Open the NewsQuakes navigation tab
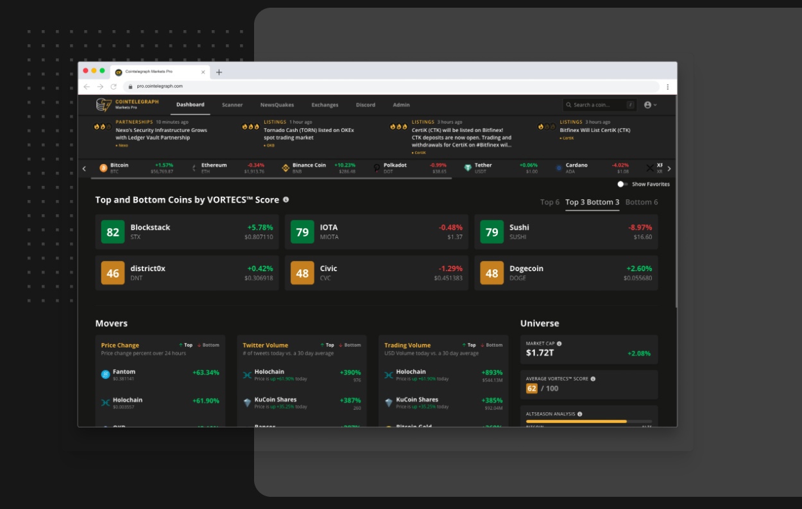This screenshot has height=509, width=802. tap(277, 104)
